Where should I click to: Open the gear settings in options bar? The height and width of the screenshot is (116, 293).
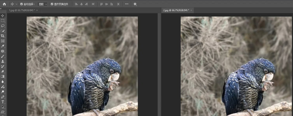tap(135, 4)
